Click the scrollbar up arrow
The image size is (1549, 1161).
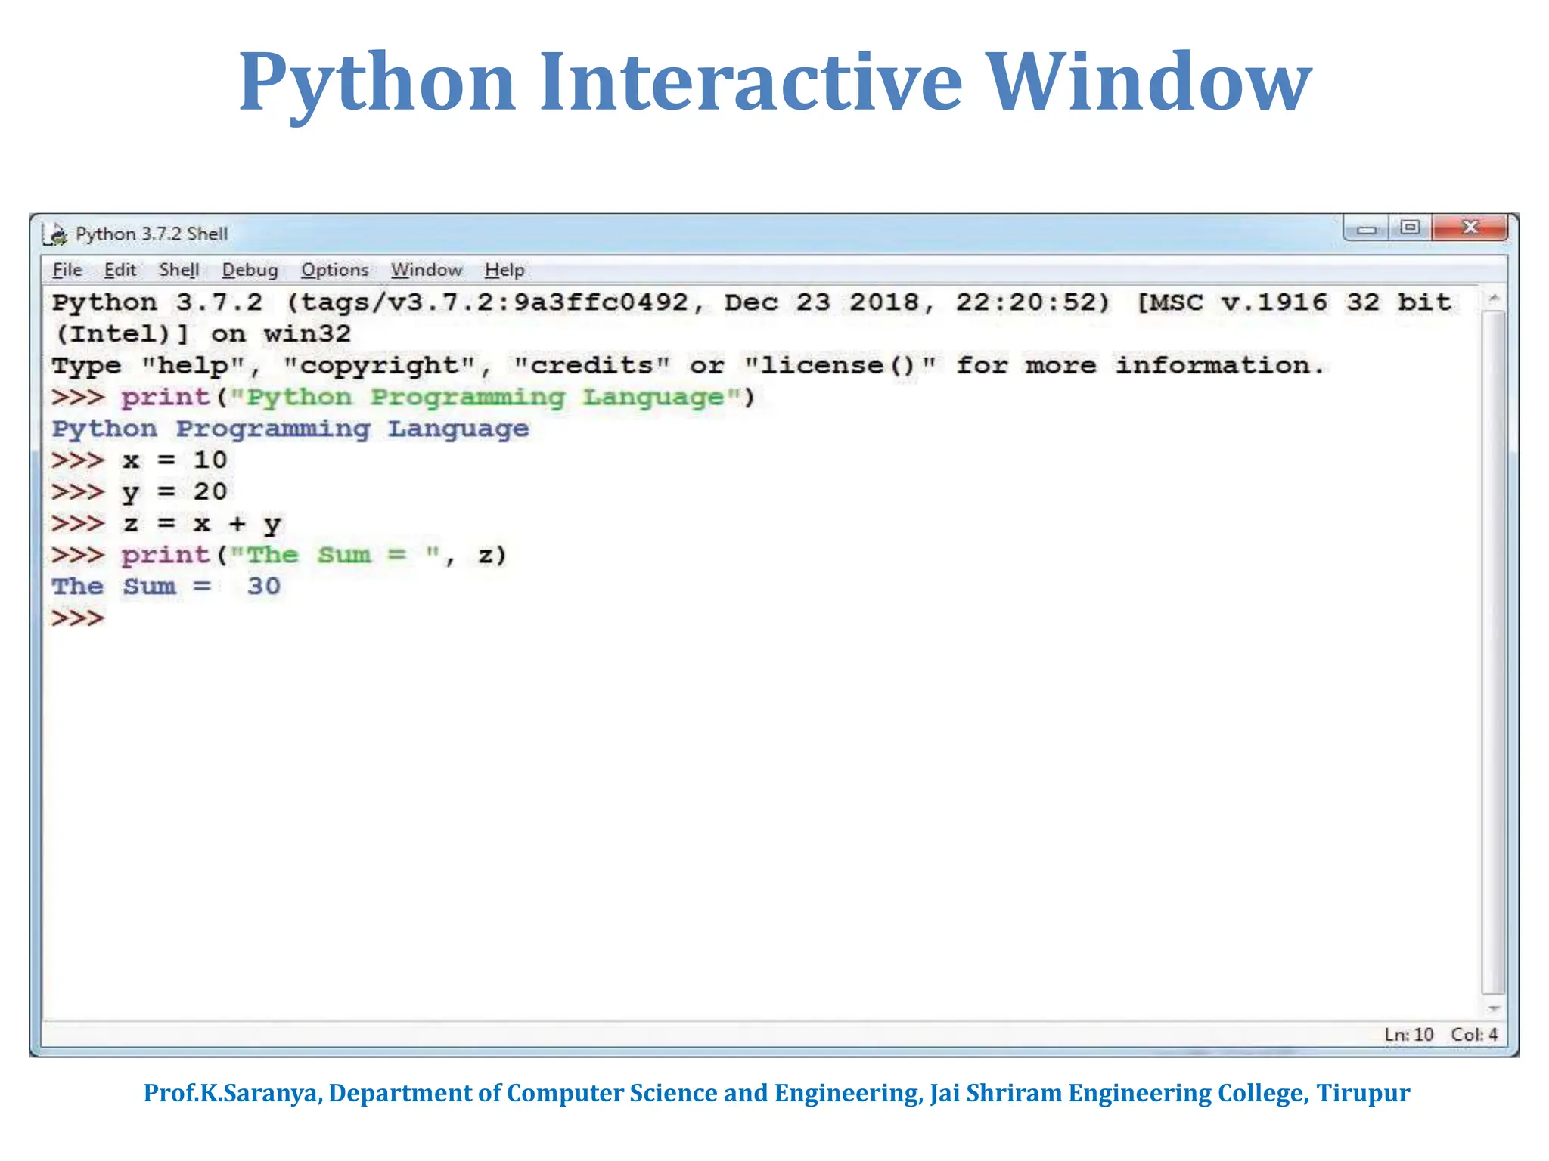(x=1493, y=299)
